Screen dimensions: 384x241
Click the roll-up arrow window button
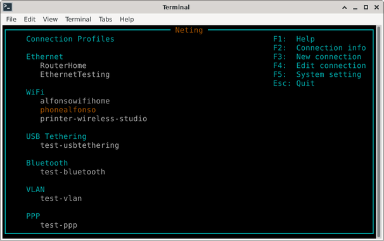(344, 8)
